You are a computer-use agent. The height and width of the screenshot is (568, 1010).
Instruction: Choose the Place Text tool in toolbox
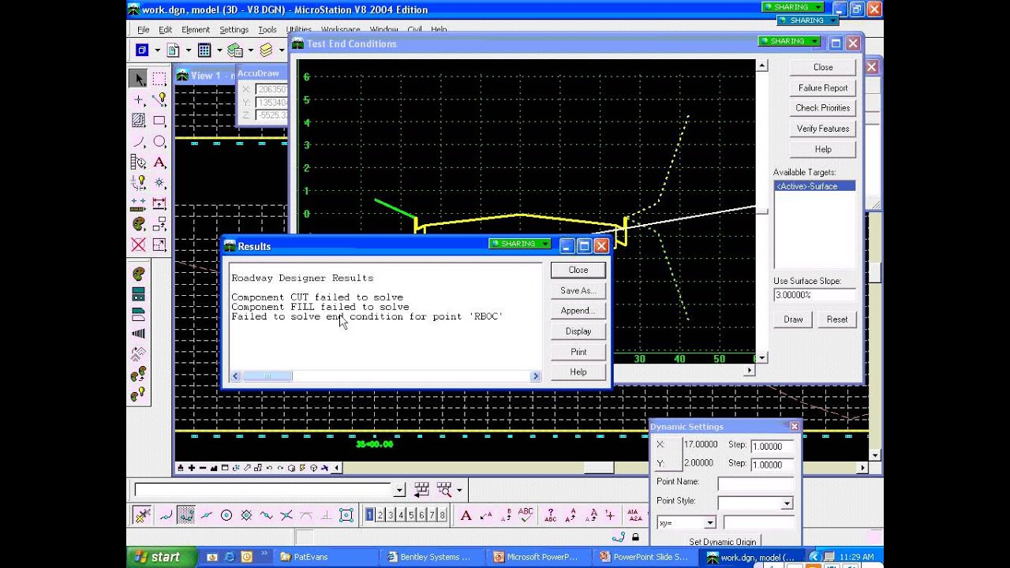point(159,163)
